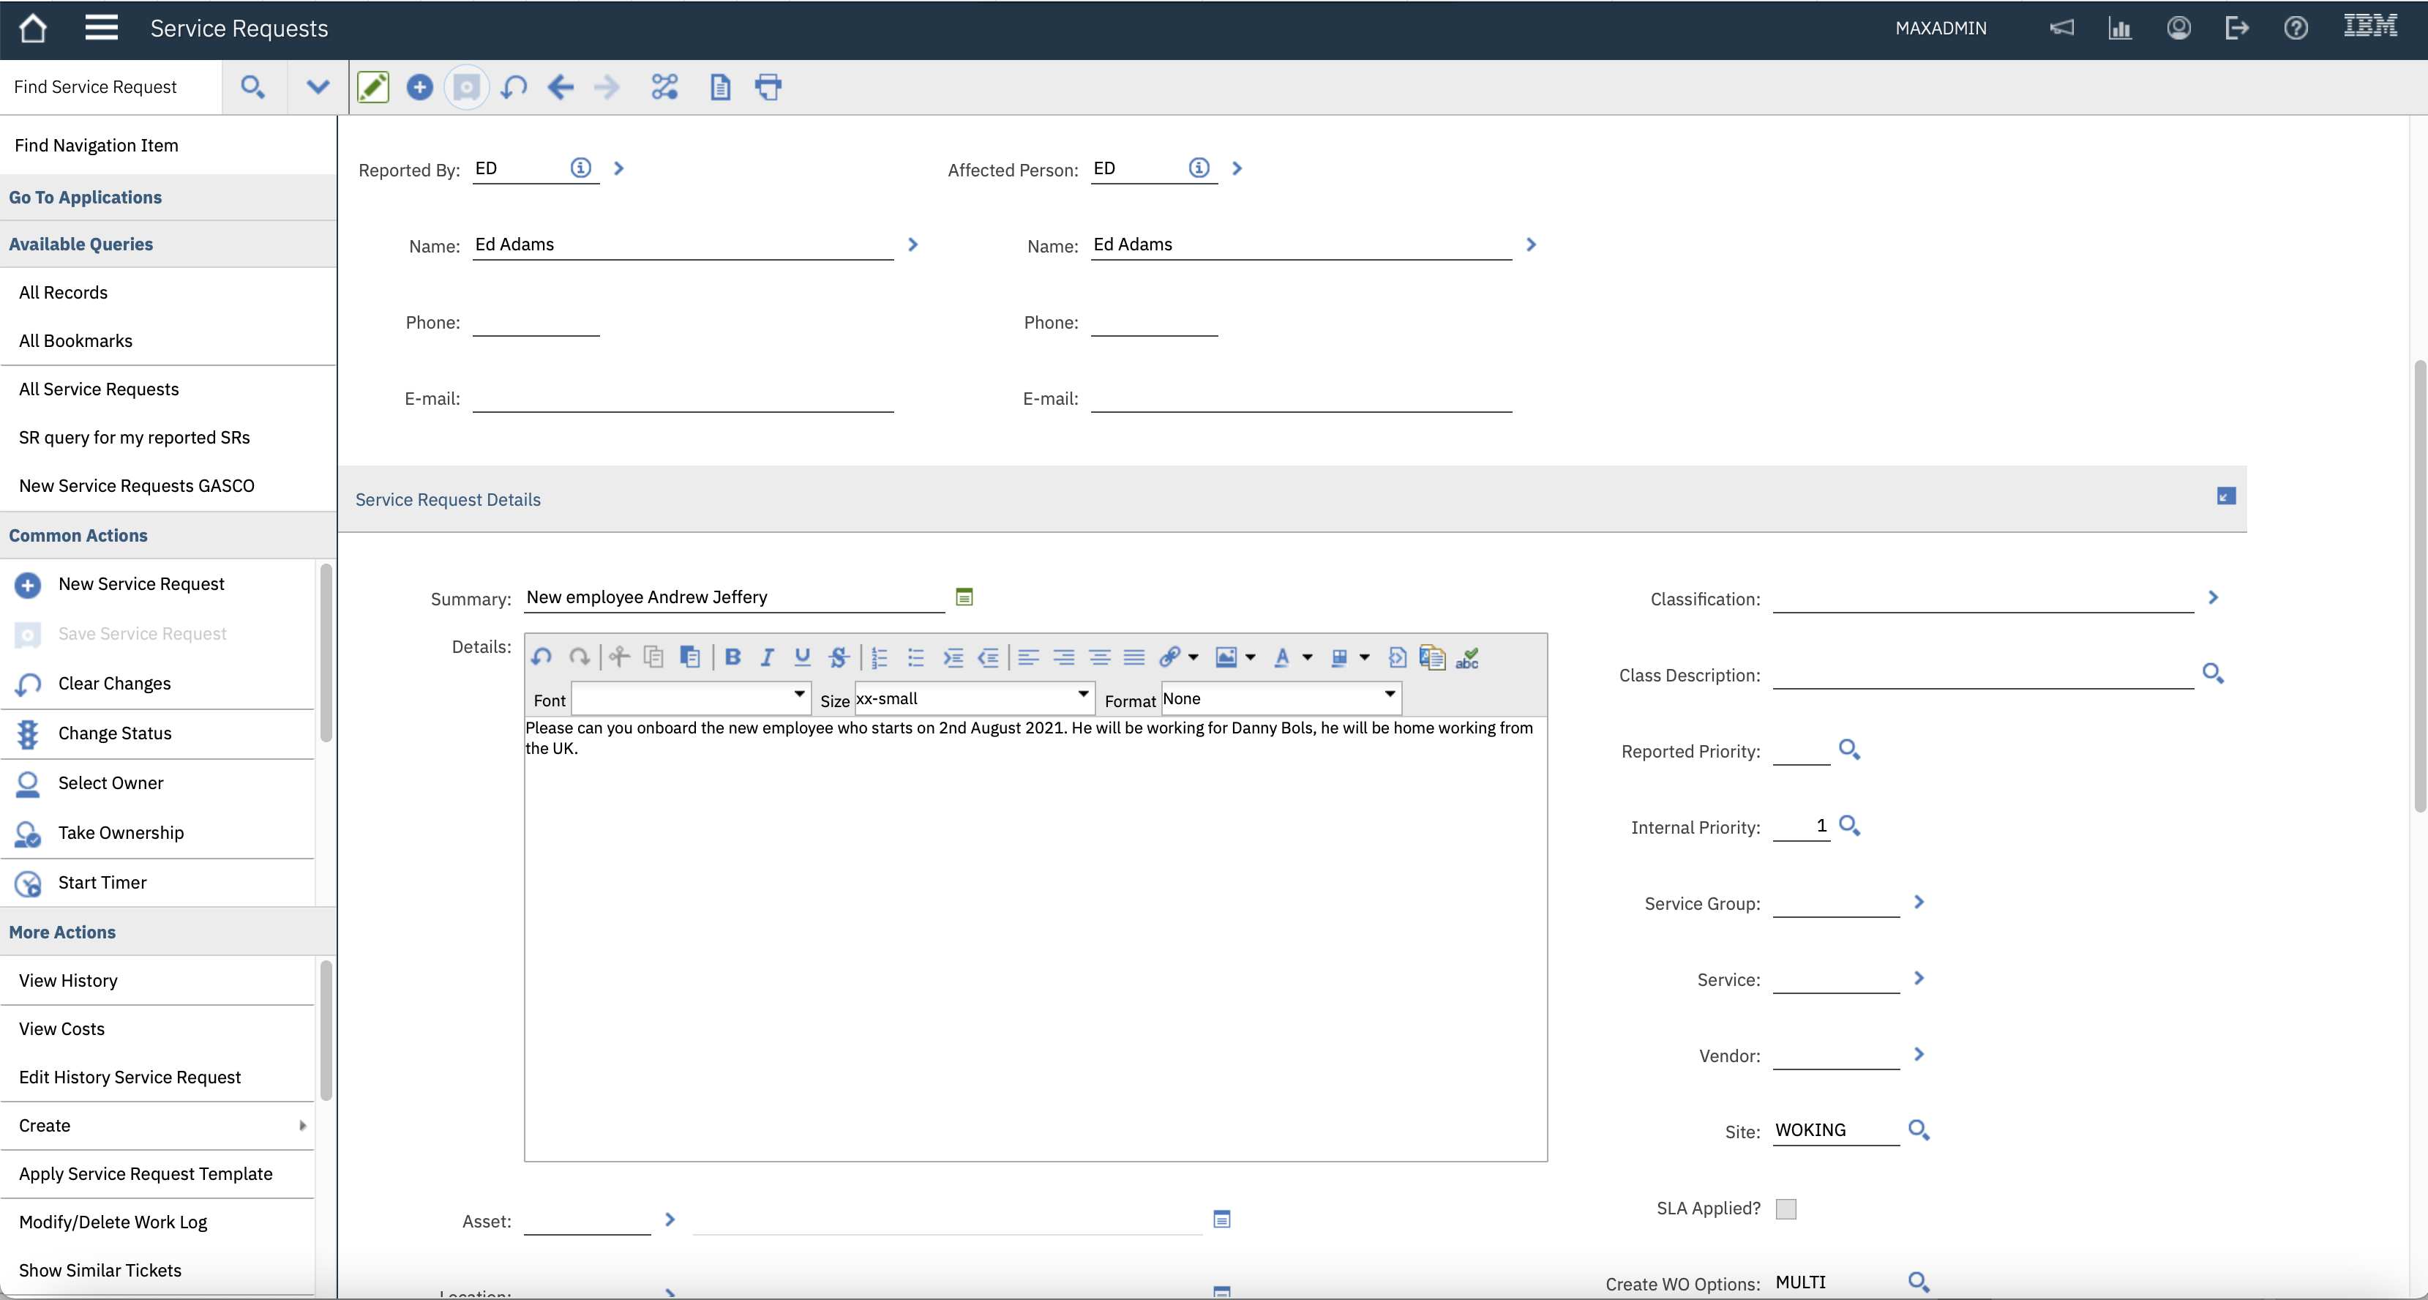Click the New Service Request plus toolbar icon
Screen dimensions: 2428x1300
pyautogui.click(x=419, y=88)
